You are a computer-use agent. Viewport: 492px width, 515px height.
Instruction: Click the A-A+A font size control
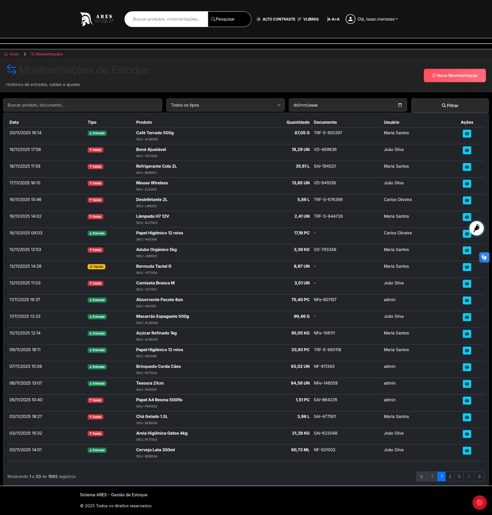[x=333, y=19]
